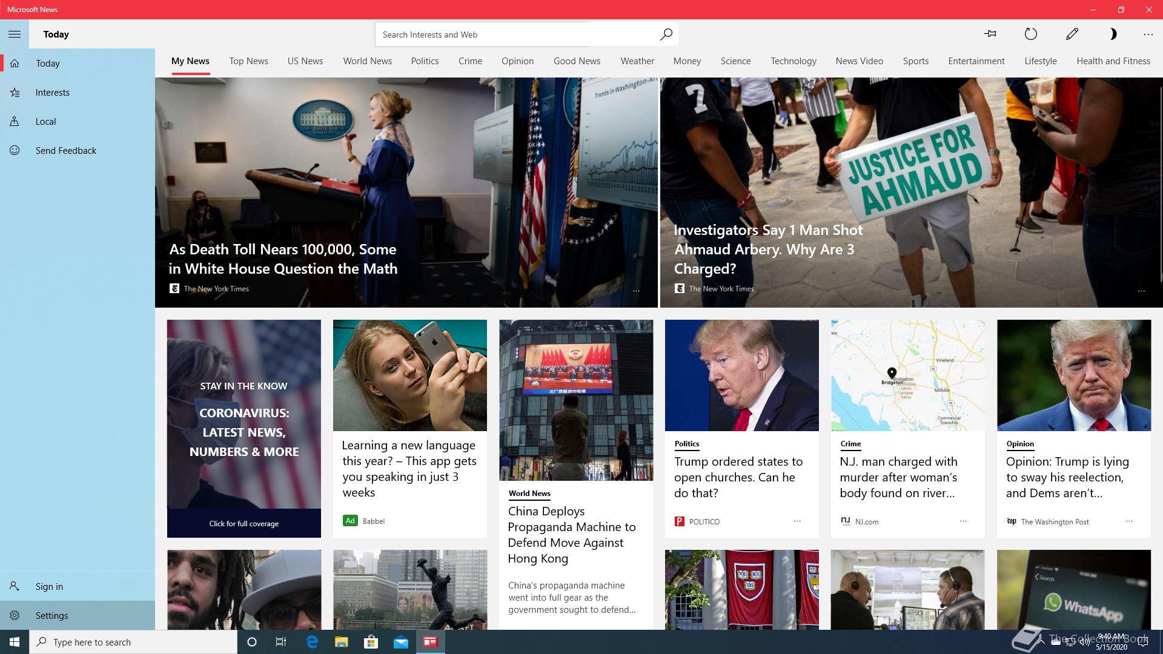Screen dimensions: 1163x654
Task: Open Microsoft Store from the taskbar
Action: click(371, 642)
